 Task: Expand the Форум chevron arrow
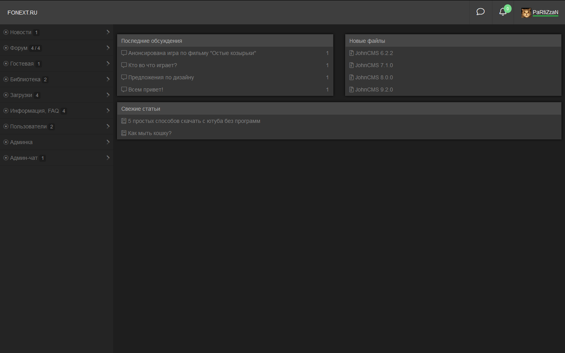pyautogui.click(x=108, y=48)
